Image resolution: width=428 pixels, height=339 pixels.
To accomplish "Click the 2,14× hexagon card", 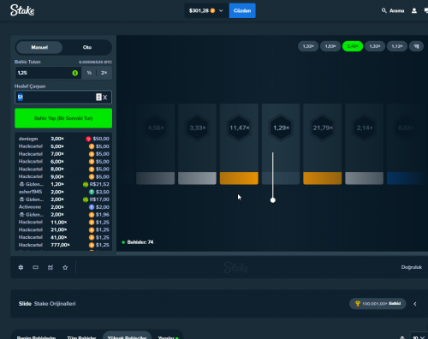I will (365, 144).
